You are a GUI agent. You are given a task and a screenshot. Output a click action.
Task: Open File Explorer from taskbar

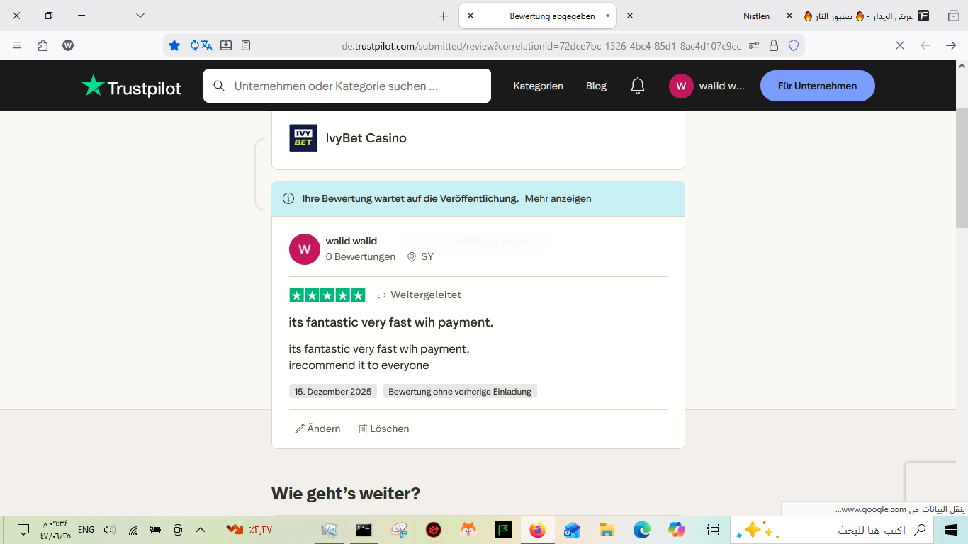coord(607,530)
